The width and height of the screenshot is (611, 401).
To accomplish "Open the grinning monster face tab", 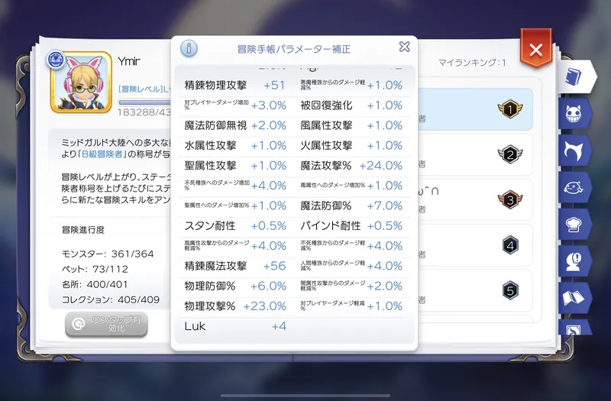I will click(x=574, y=113).
